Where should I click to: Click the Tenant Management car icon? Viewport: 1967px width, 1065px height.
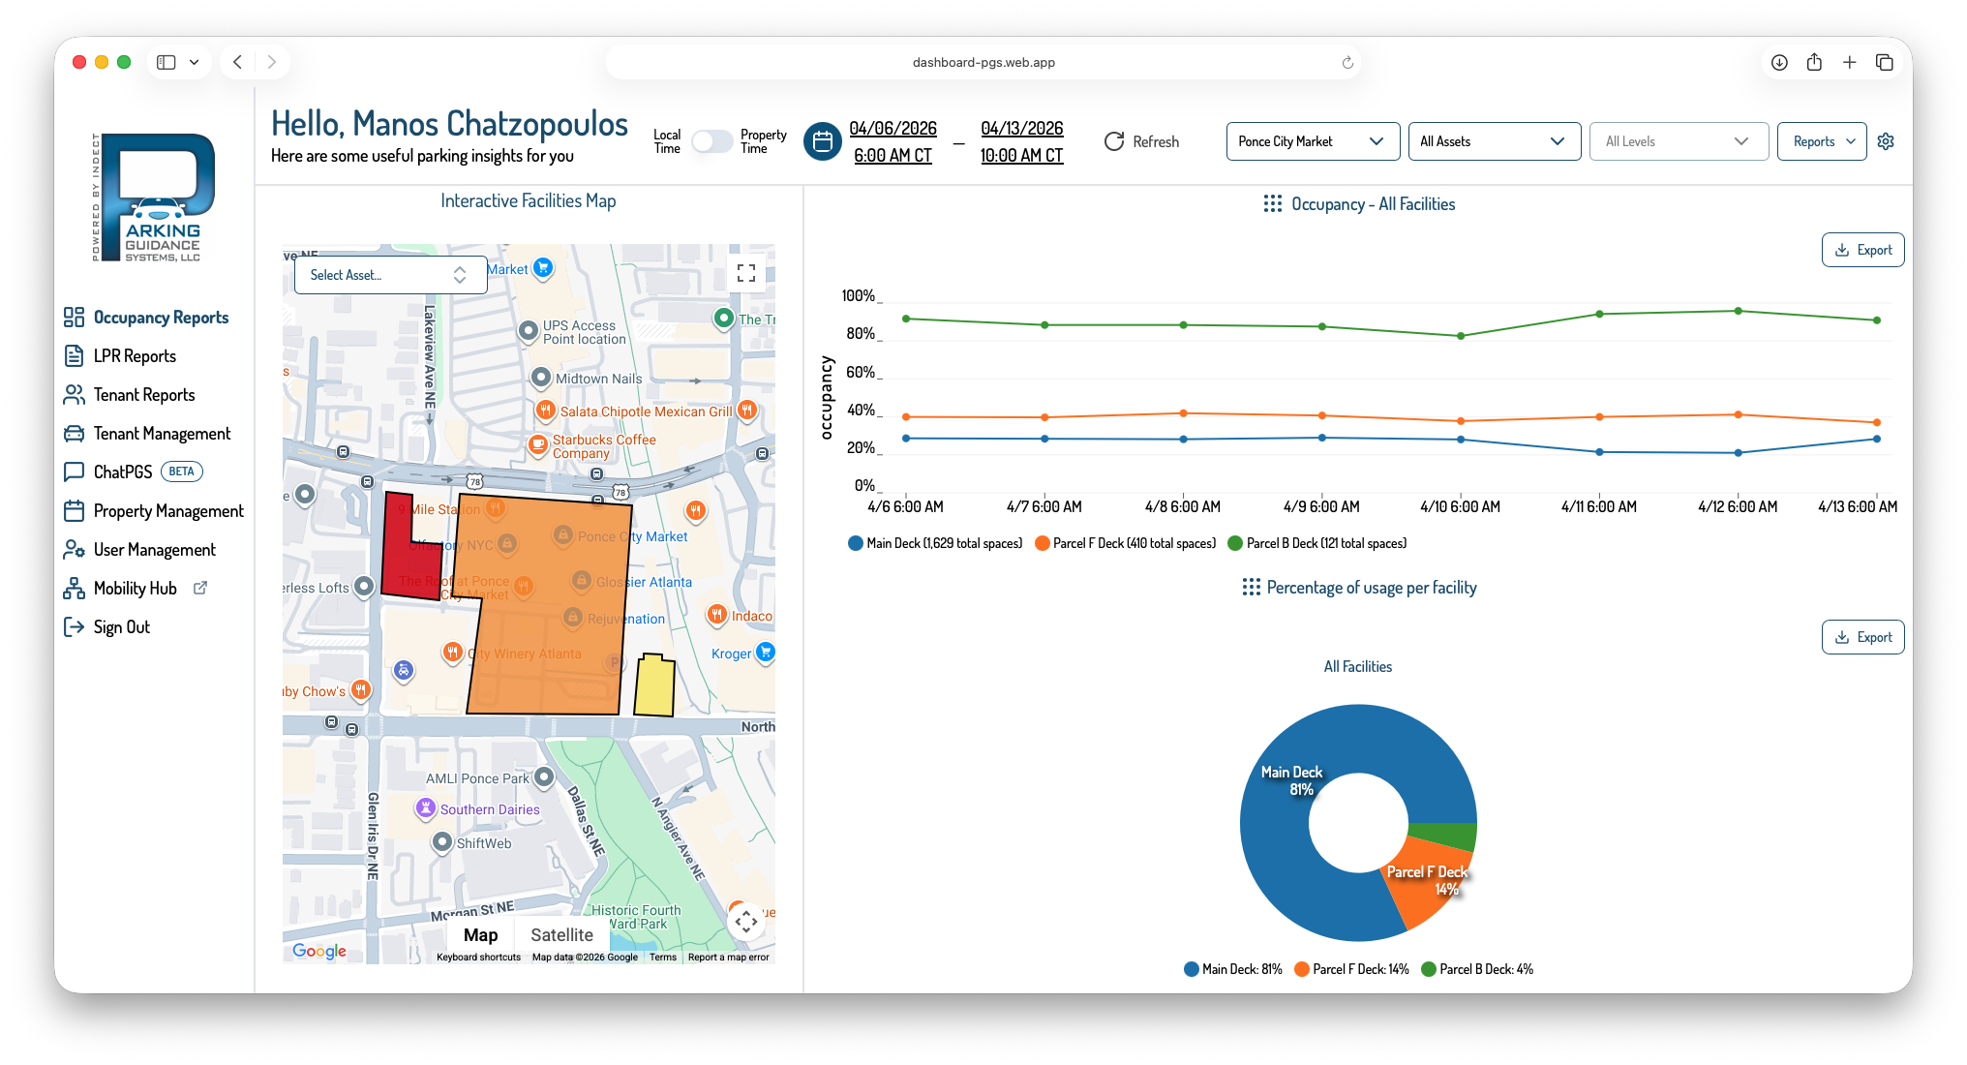pos(74,434)
